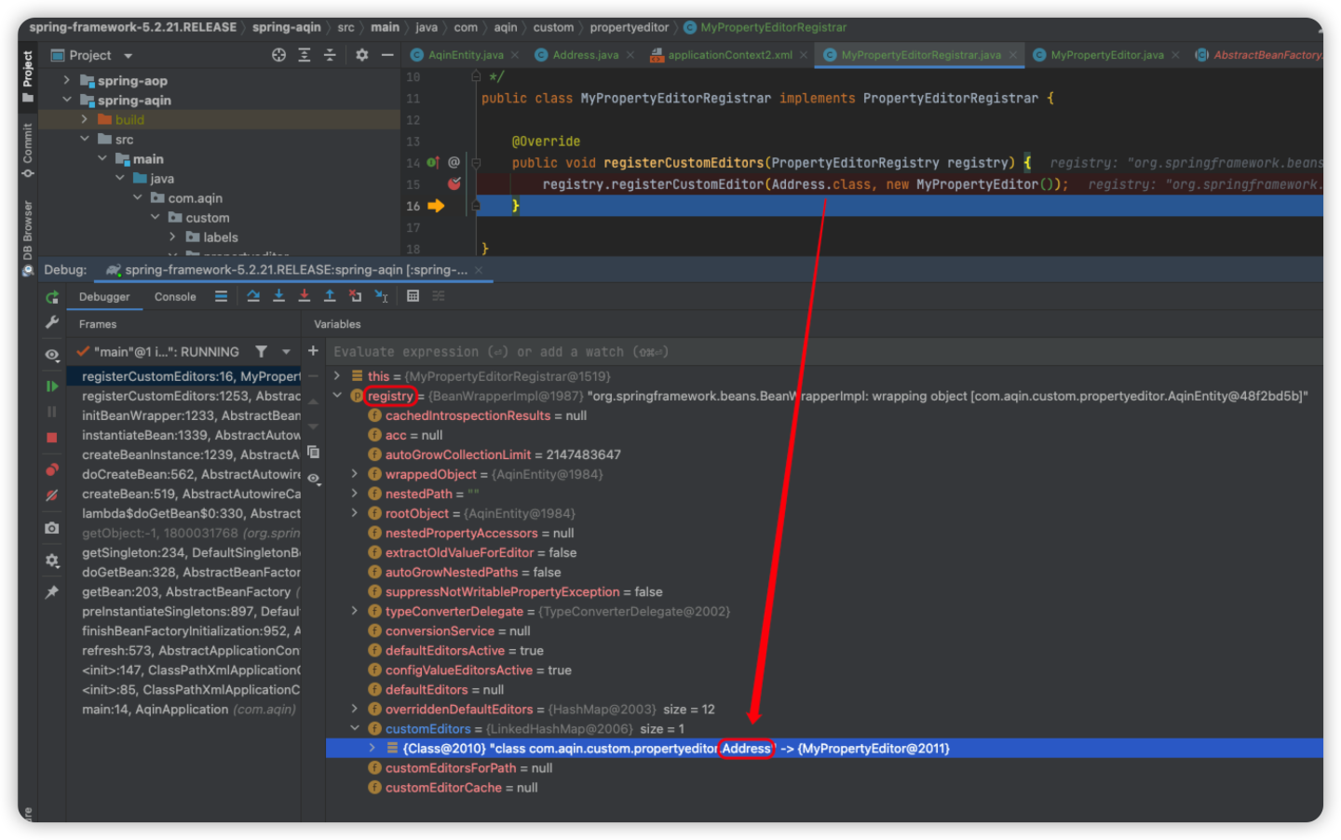
Task: Click the propertyeditor breadcrumb
Action: 630,27
